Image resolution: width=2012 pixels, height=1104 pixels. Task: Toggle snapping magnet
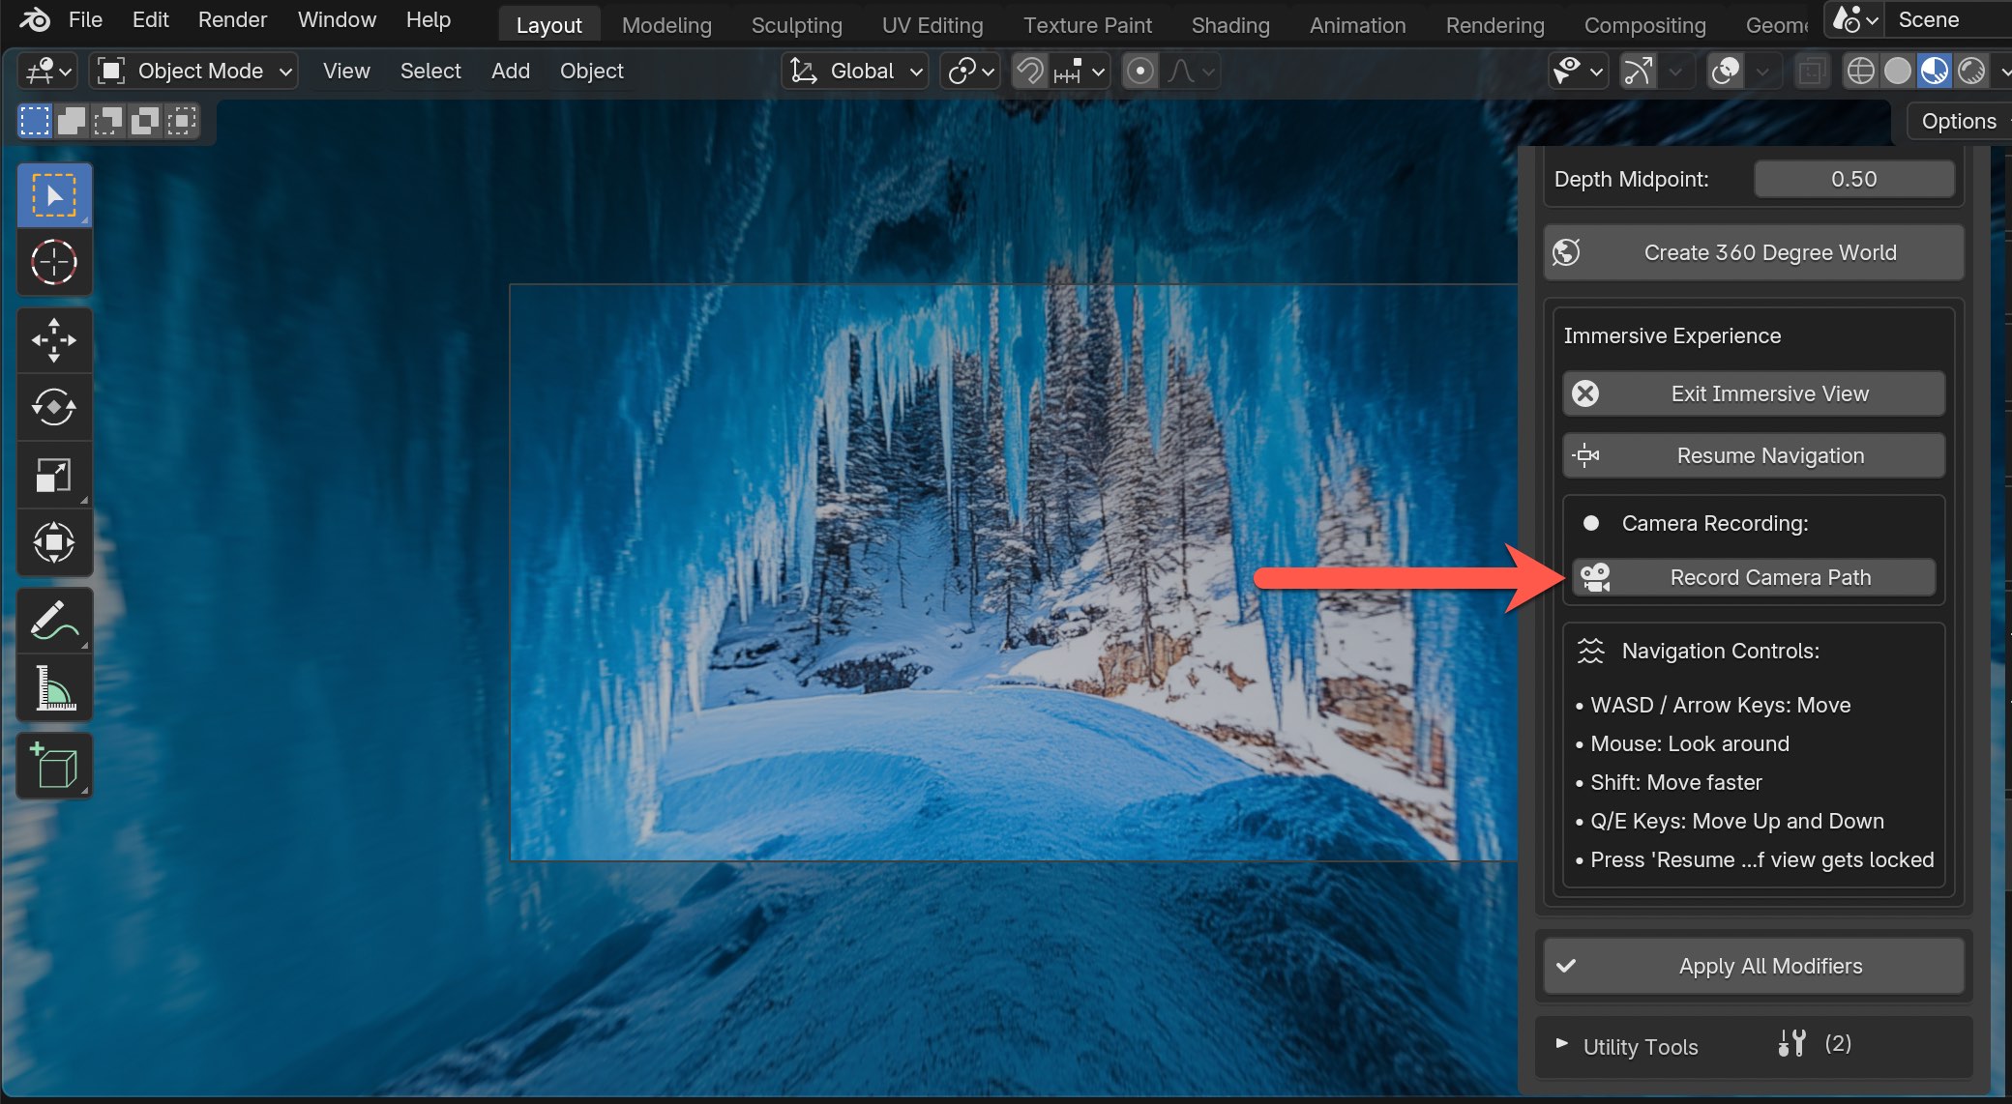[x=1031, y=71]
